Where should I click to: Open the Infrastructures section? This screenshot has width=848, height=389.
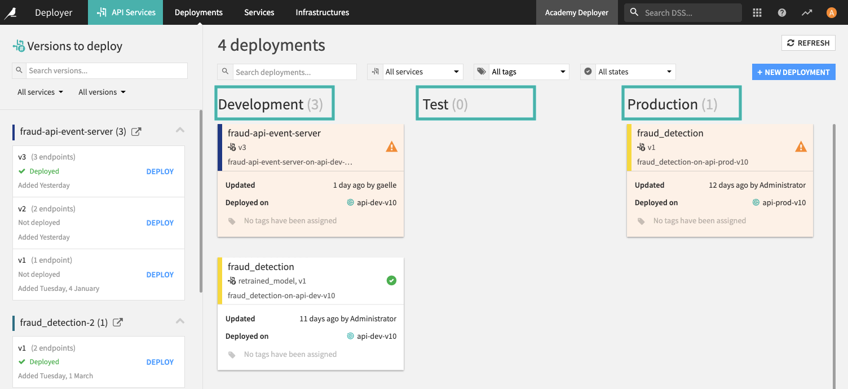point(322,12)
